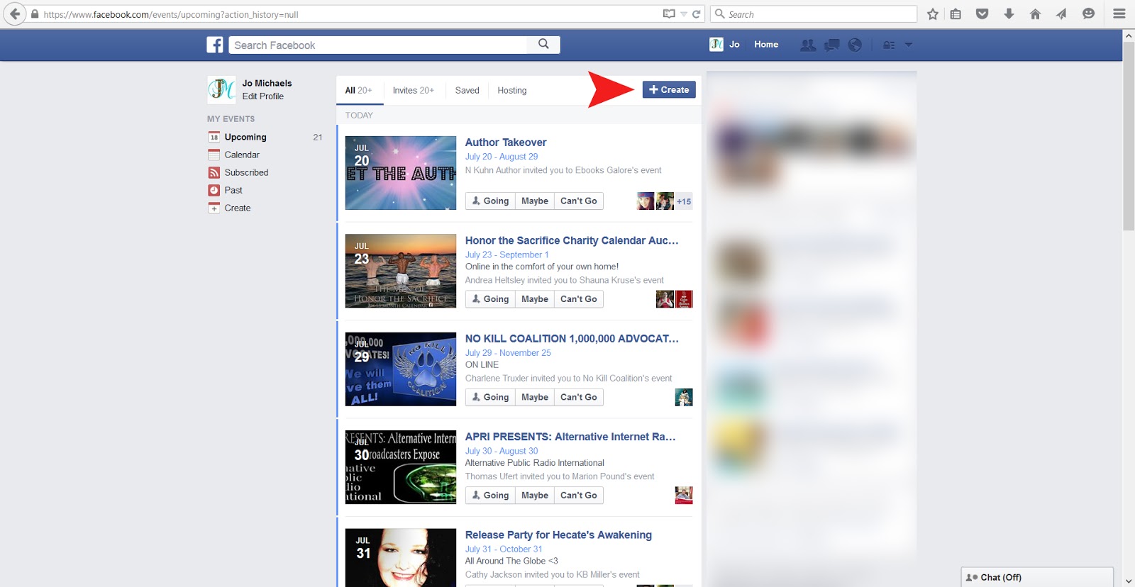1135x587 pixels.
Task: Open Messages icon in Facebook header
Action: coord(832,45)
